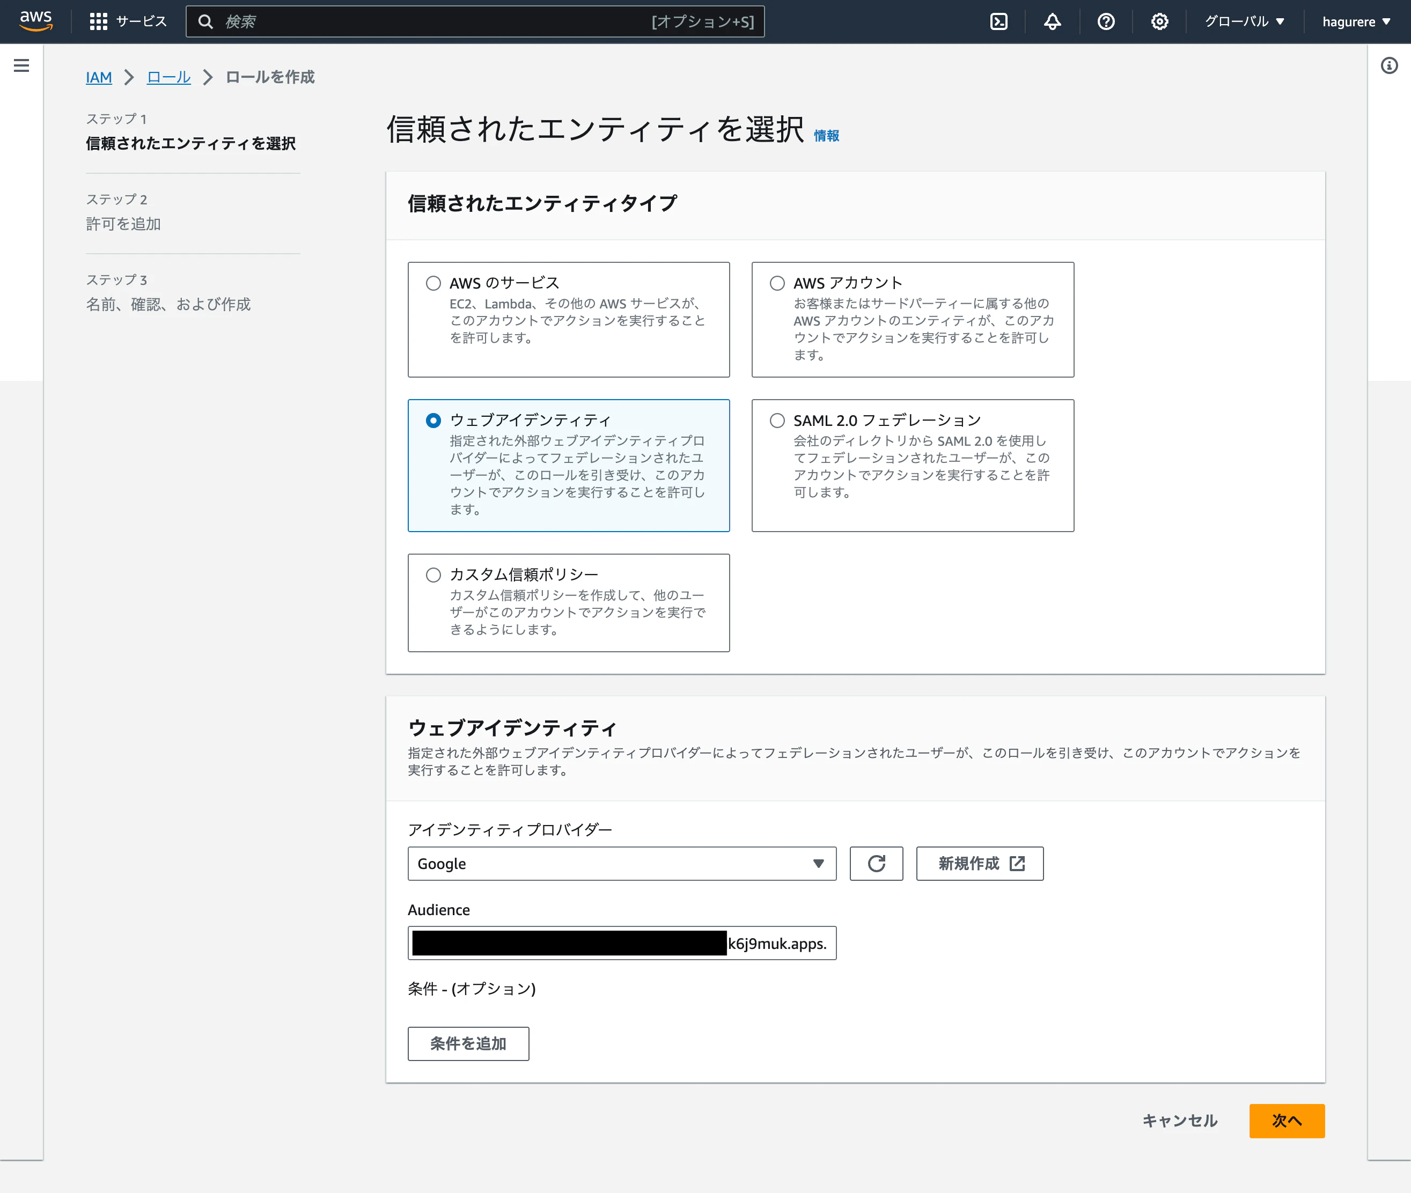Open AWS CloudShell terminal icon
Screen dimensions: 1411x1193
998,21
